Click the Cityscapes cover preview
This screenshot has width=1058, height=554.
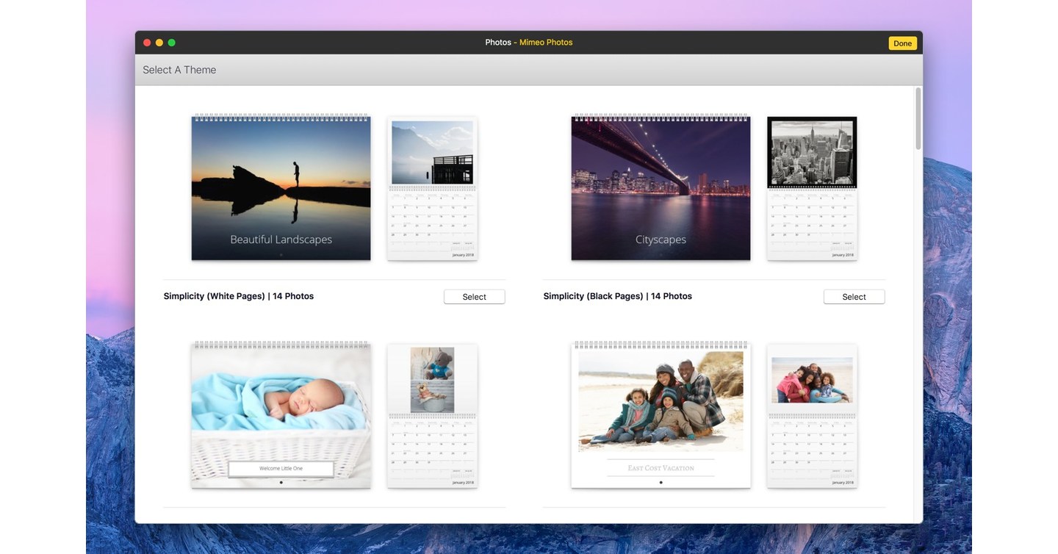tap(661, 187)
